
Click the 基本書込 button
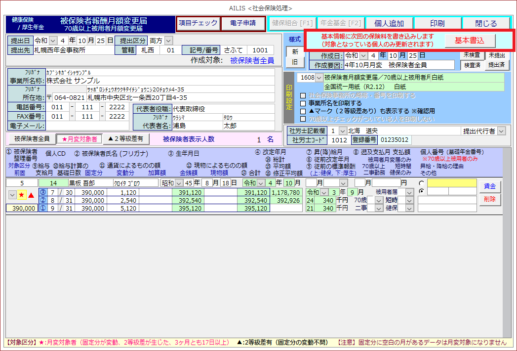pyautogui.click(x=469, y=41)
